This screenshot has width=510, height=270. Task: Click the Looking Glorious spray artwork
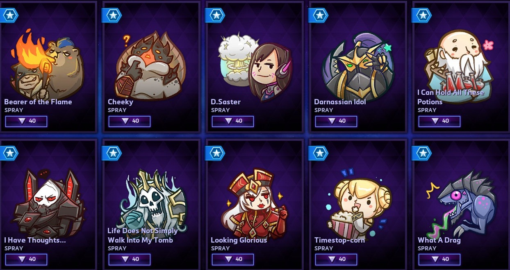254,202
